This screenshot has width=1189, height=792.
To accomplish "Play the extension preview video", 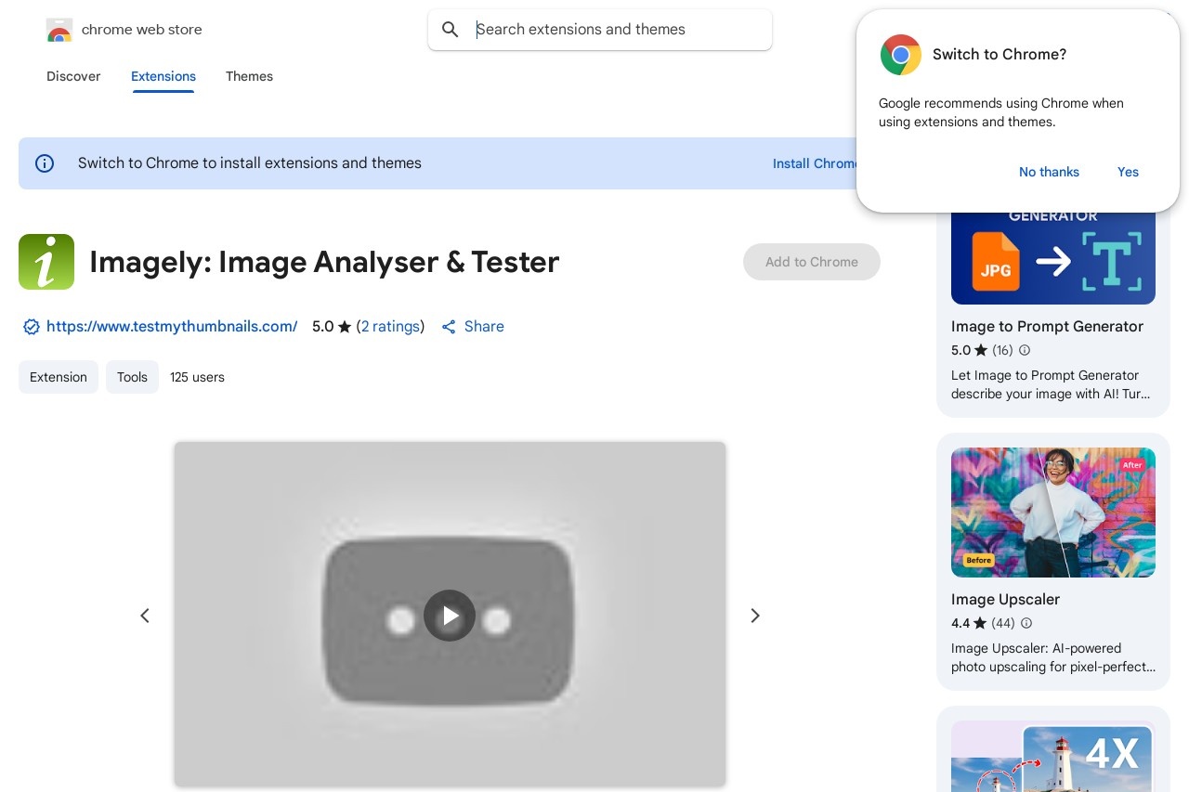I will click(450, 616).
